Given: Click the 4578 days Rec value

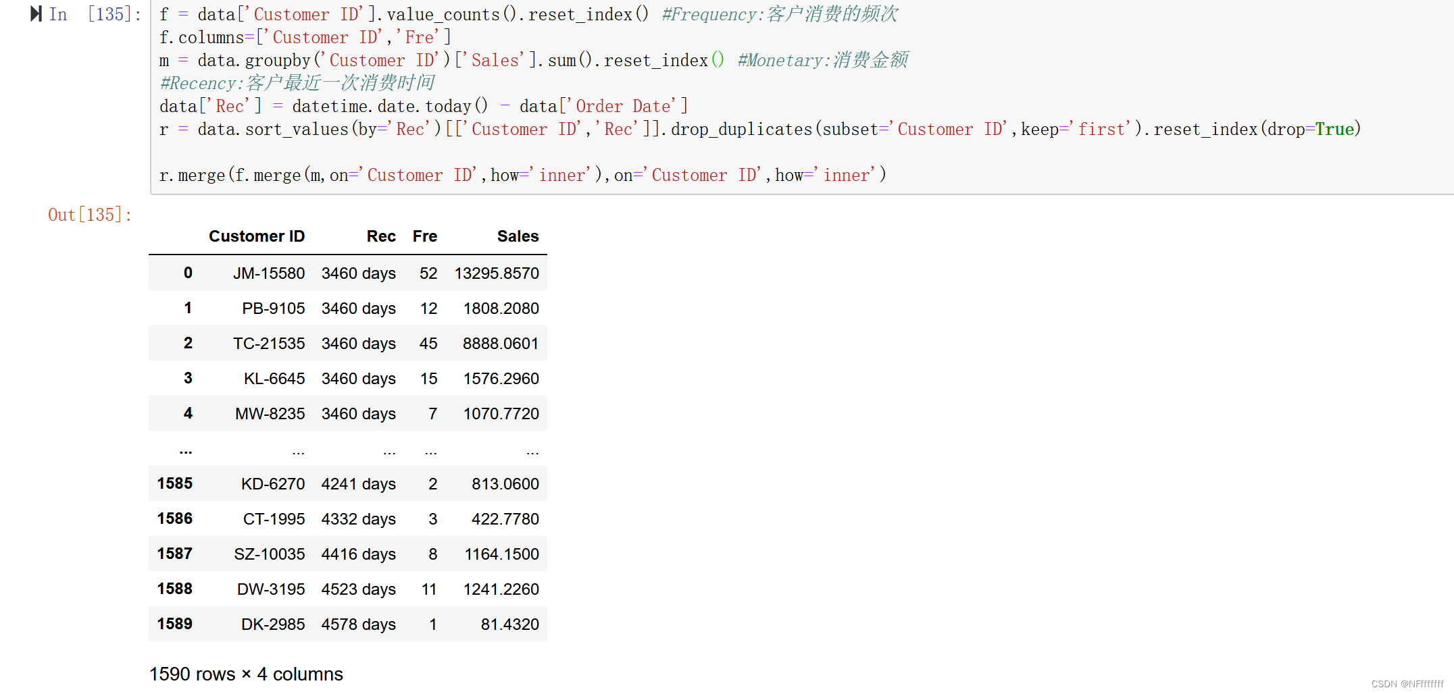Looking at the screenshot, I should (359, 624).
